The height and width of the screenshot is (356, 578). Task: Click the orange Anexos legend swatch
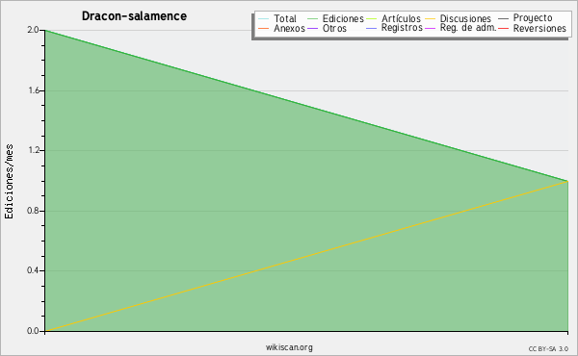click(x=263, y=28)
